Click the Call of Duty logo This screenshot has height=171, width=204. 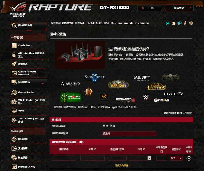pos(142,78)
